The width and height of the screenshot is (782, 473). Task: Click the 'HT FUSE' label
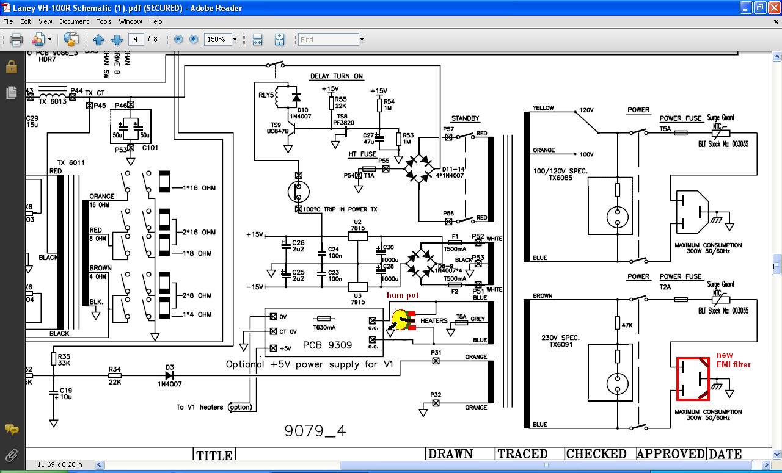click(x=362, y=154)
